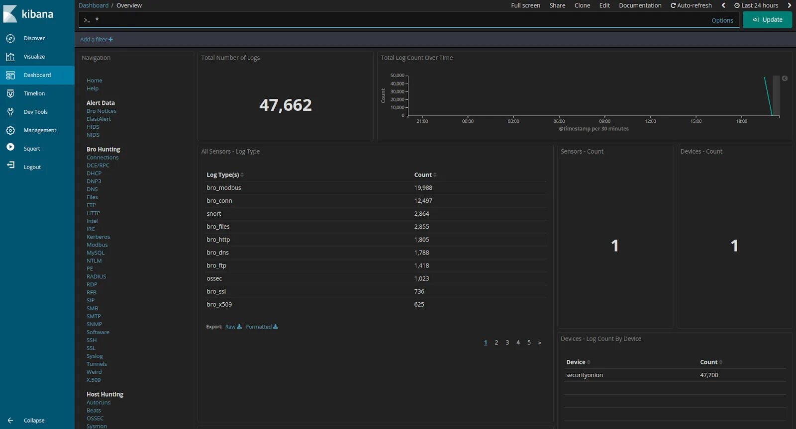Open DNS hunting link
The height and width of the screenshot is (429, 796).
(92, 189)
